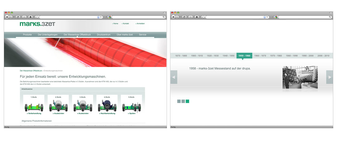This screenshot has width=337, height=146.
Task: Open the Druckzentrum menu item
Action: click(x=104, y=35)
